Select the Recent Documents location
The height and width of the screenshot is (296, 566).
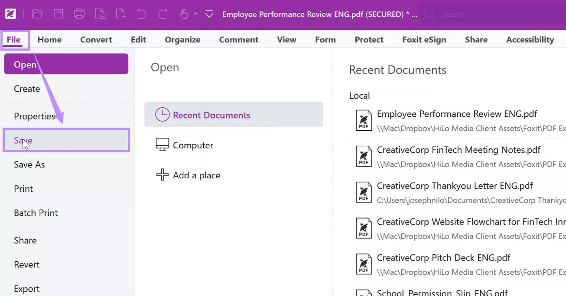(x=234, y=115)
